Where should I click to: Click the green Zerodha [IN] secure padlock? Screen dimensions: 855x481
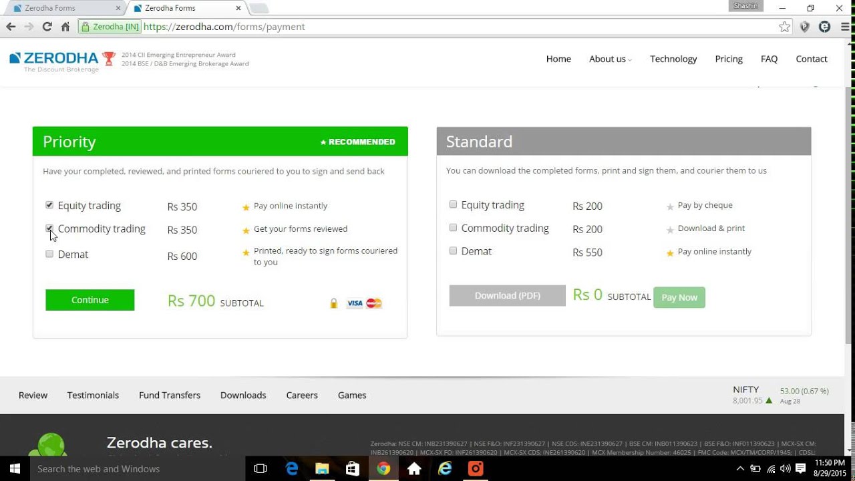[x=110, y=27]
